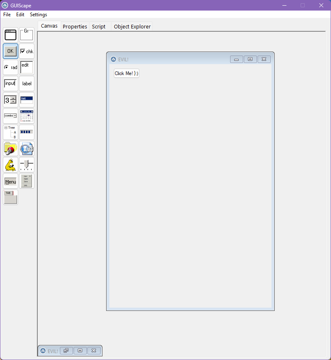Open the Settings menu
The image size is (331, 360).
[38, 15]
